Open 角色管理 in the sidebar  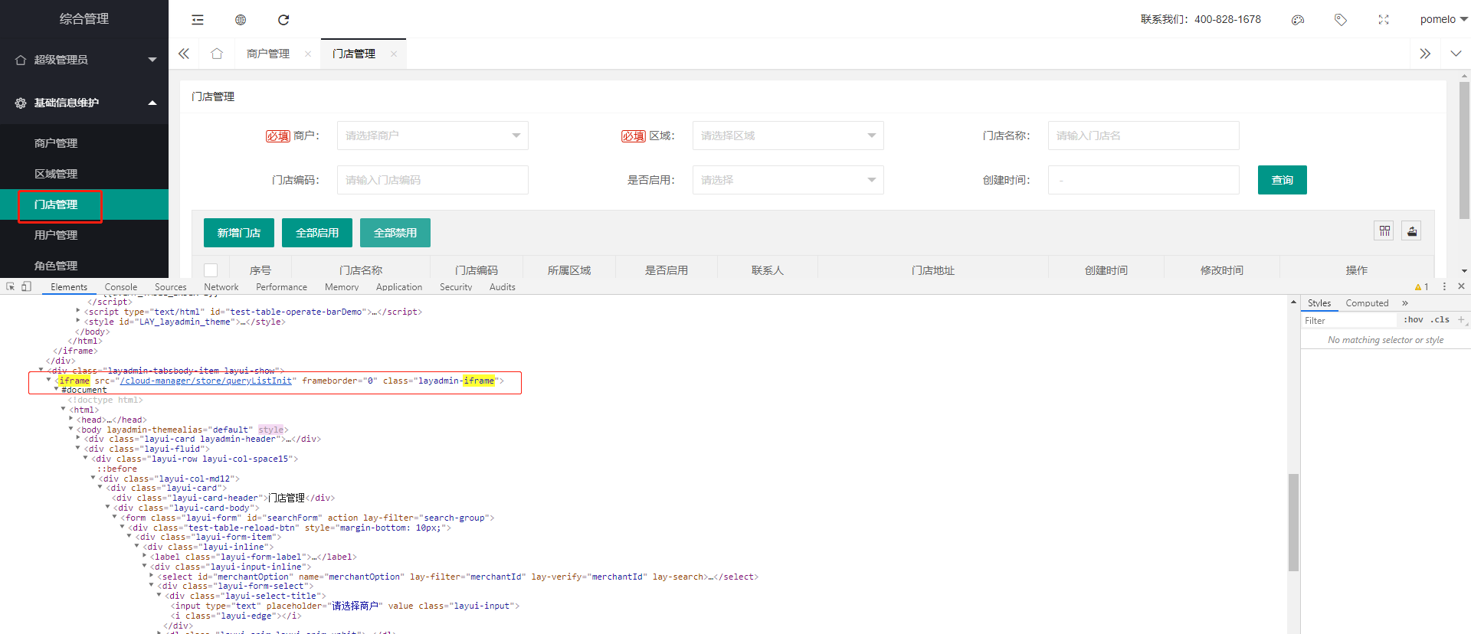click(x=56, y=265)
